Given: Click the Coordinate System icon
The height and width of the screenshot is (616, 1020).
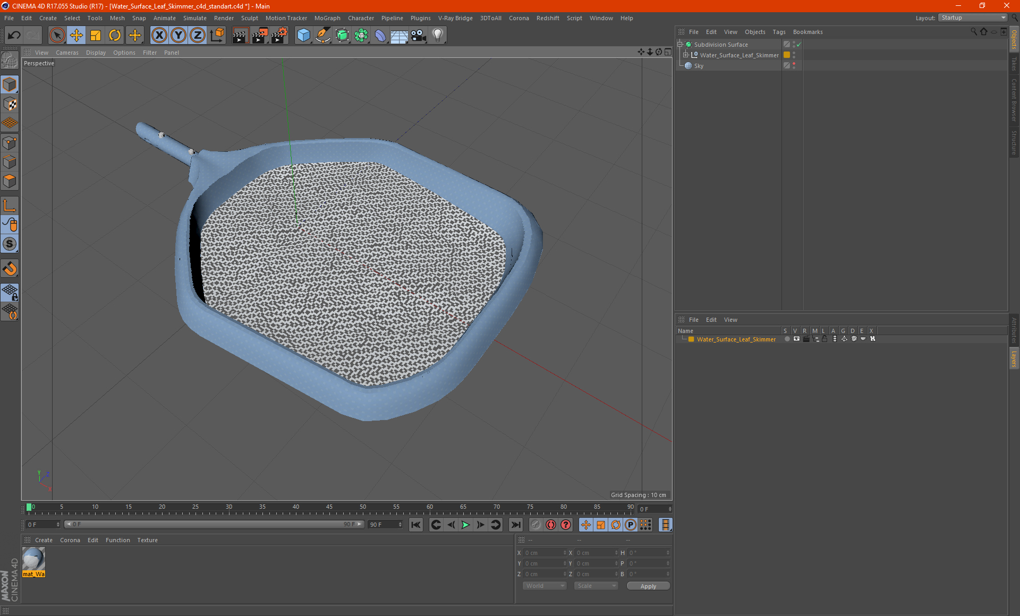Looking at the screenshot, I should (217, 35).
